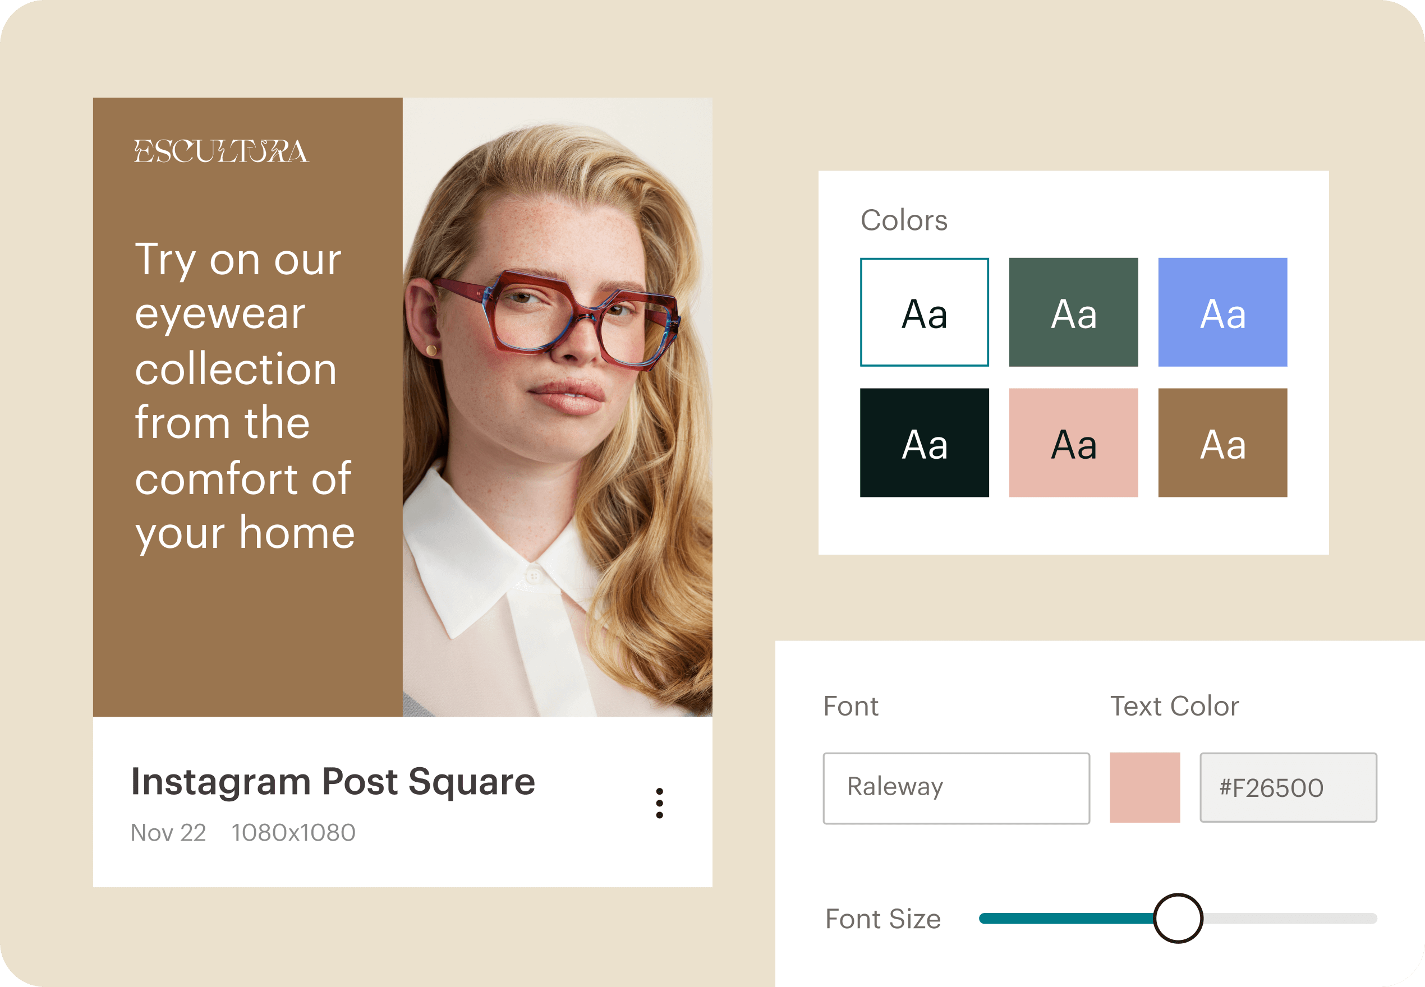Edit the #F26500 hex color field
The width and height of the screenshot is (1425, 987).
[x=1288, y=787]
